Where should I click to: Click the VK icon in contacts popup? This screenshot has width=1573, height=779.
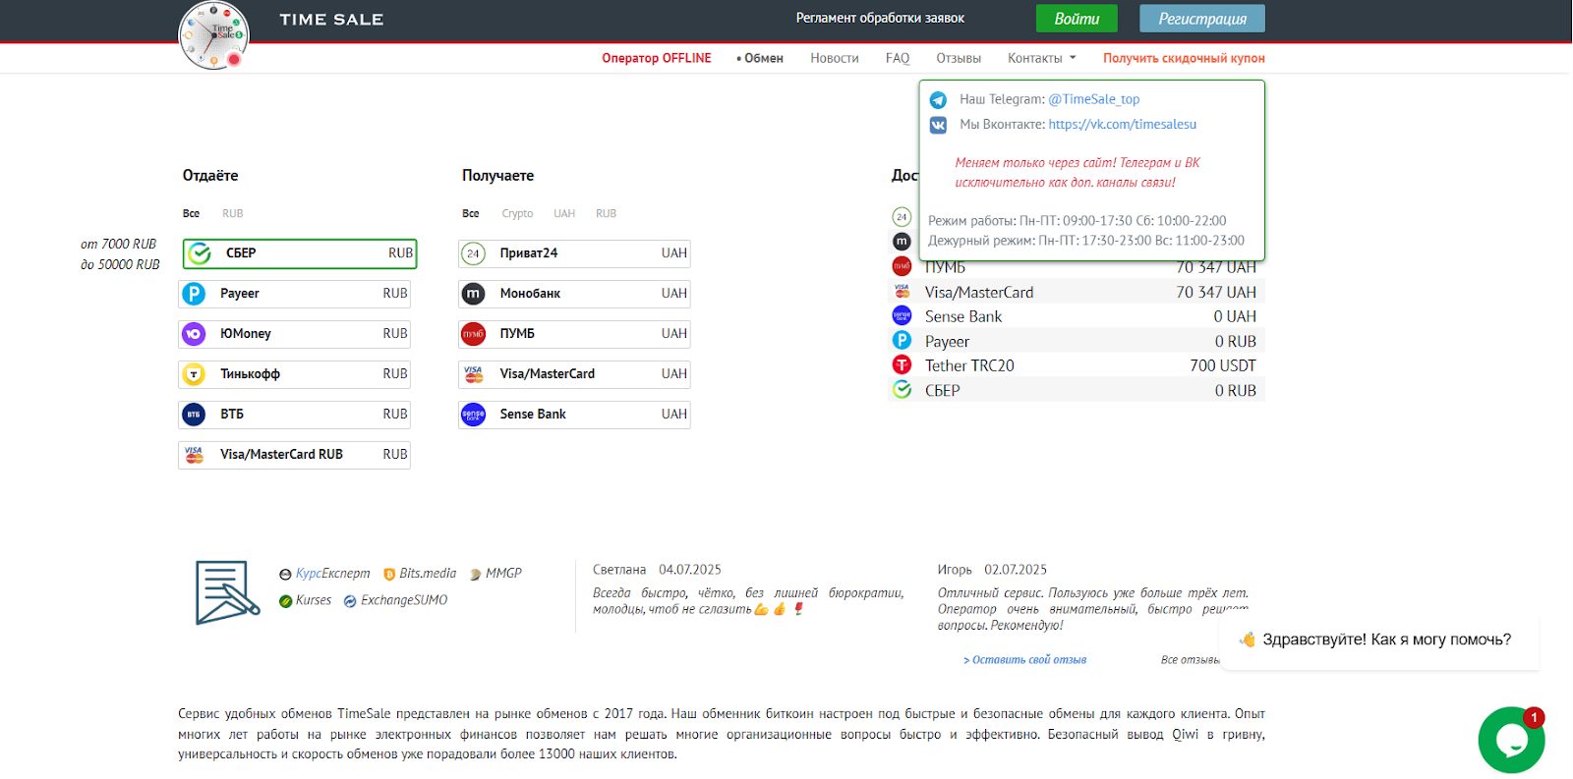(938, 125)
